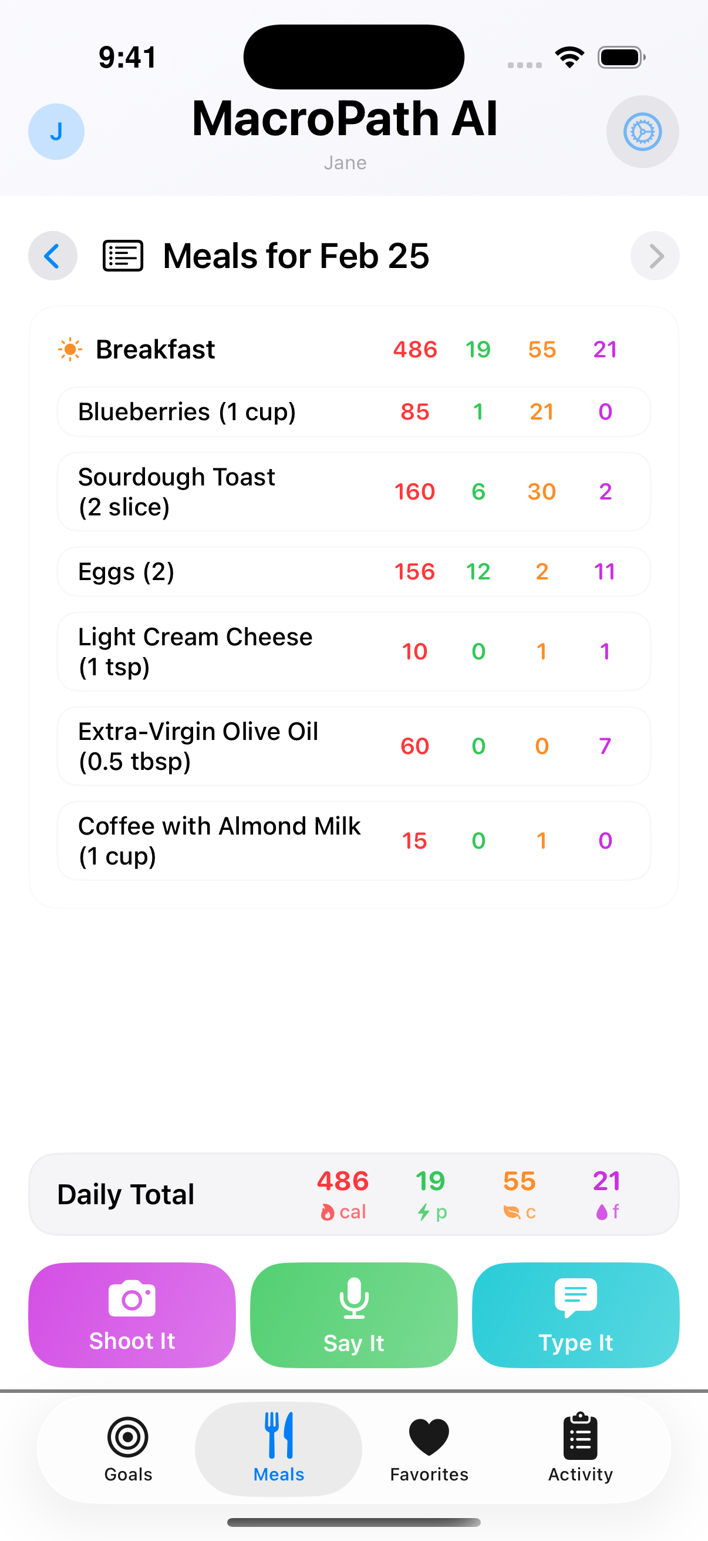Tap the meal list icon
Screen dimensions: 708x1541
pyautogui.click(x=123, y=256)
